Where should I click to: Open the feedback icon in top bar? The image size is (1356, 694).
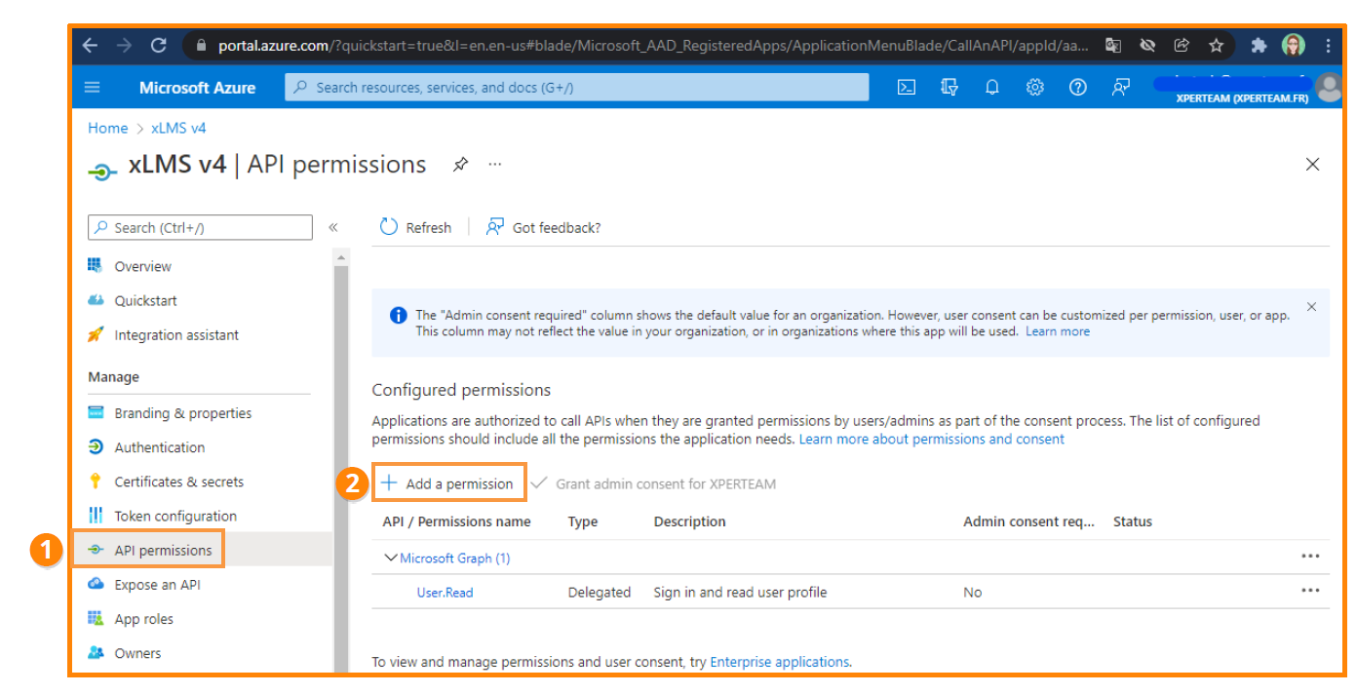pyautogui.click(x=1120, y=88)
